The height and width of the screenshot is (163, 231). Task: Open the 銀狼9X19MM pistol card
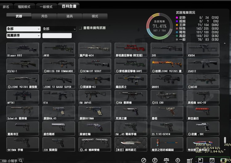[x=95, y=113]
